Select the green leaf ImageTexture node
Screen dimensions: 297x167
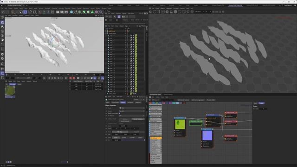click(x=180, y=127)
